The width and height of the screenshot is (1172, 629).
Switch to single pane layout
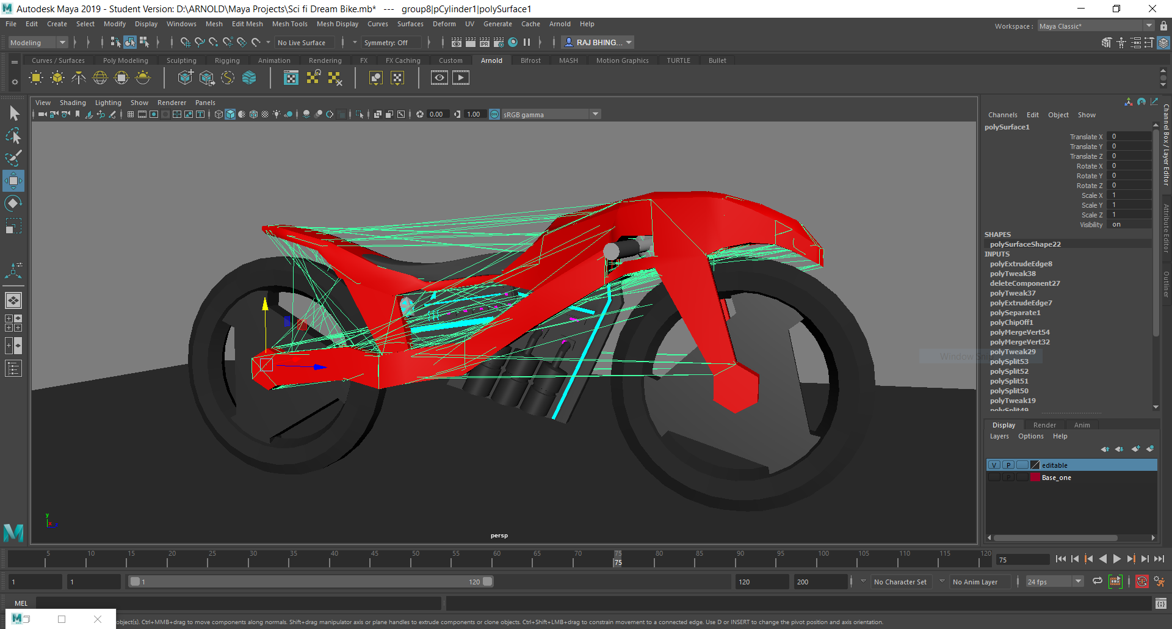[x=13, y=300]
